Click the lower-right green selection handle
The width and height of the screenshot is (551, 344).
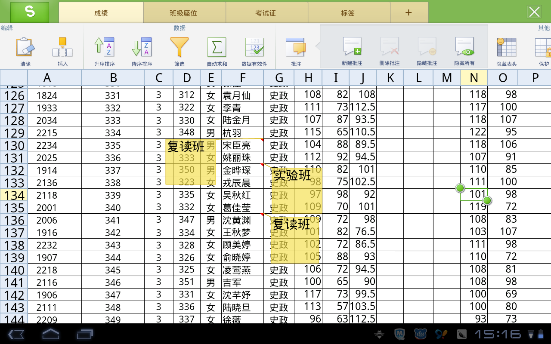point(487,200)
